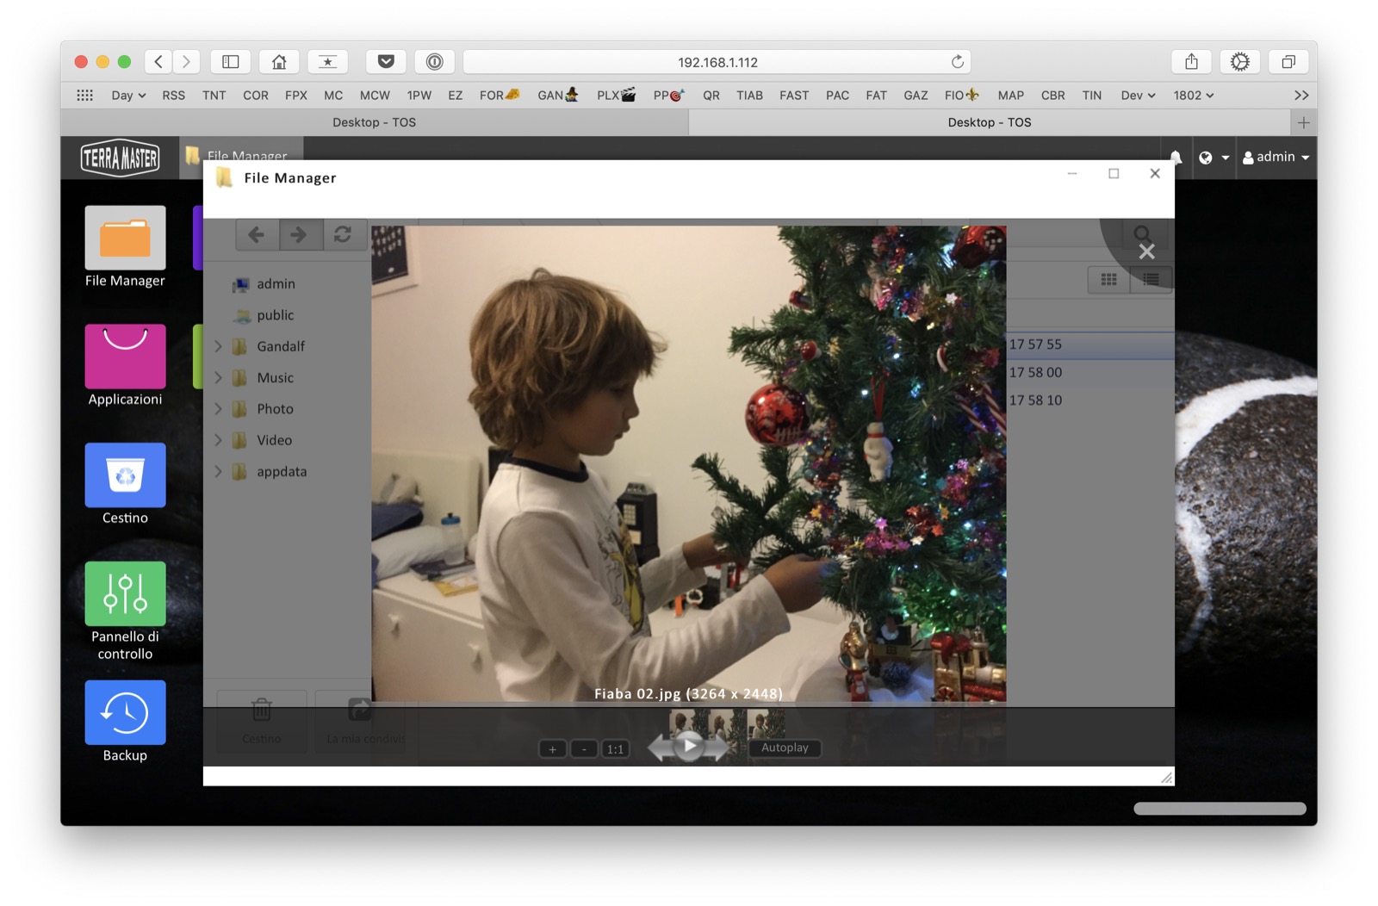Select the file row ending 17 58 00
This screenshot has width=1378, height=906.
click(x=1090, y=372)
